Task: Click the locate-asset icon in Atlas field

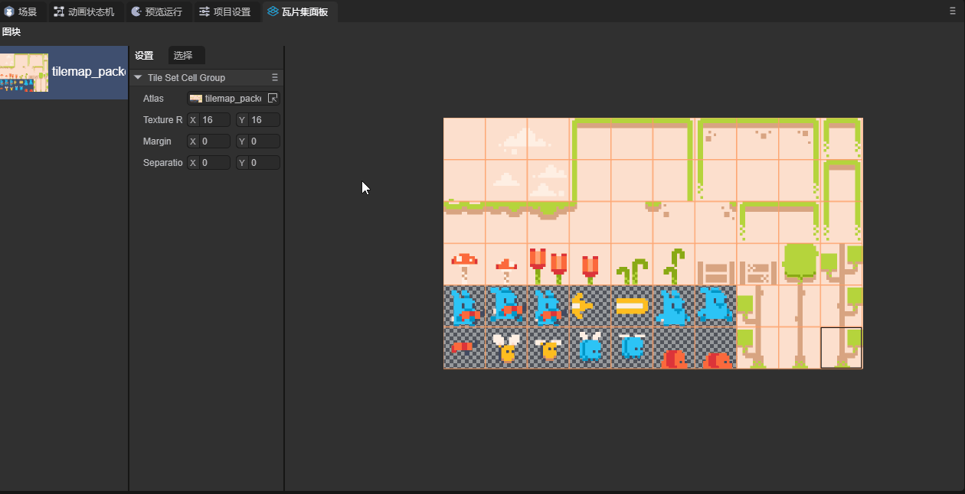Action: coord(273,99)
